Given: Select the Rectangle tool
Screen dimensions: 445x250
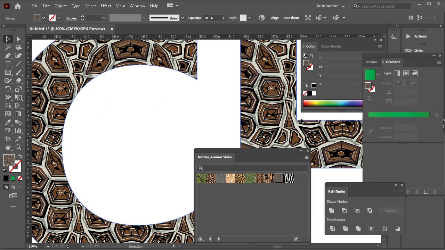Looking at the screenshot, I should pos(8,73).
